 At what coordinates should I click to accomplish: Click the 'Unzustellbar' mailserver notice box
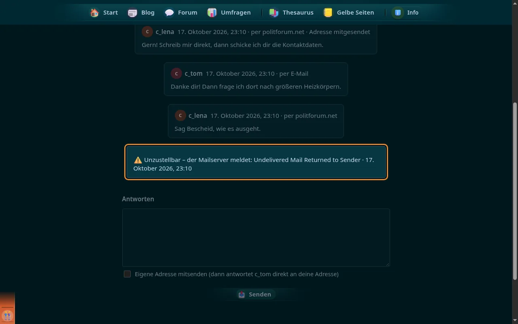256,162
